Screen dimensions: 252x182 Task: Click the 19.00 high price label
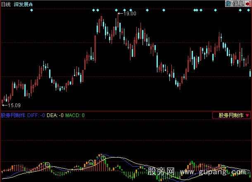tap(130, 14)
